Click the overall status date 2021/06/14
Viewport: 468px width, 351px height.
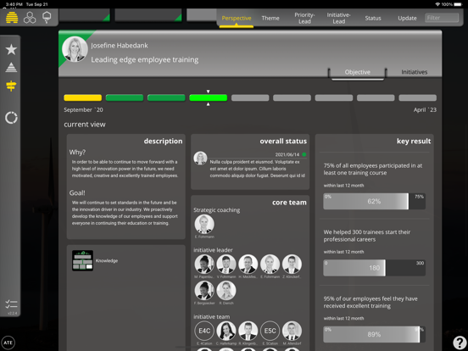click(x=287, y=154)
